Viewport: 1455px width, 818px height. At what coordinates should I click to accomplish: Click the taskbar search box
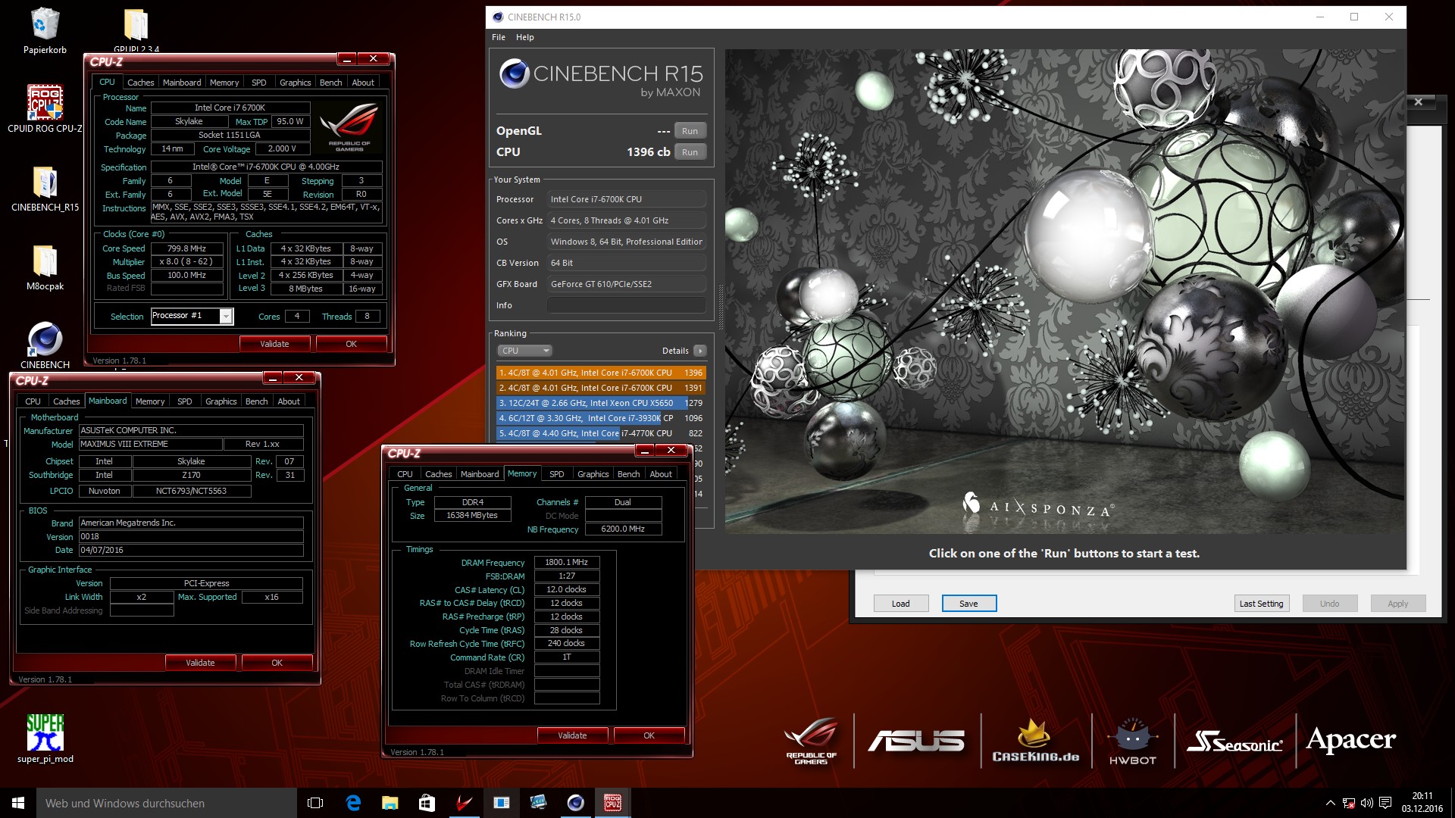coord(167,803)
